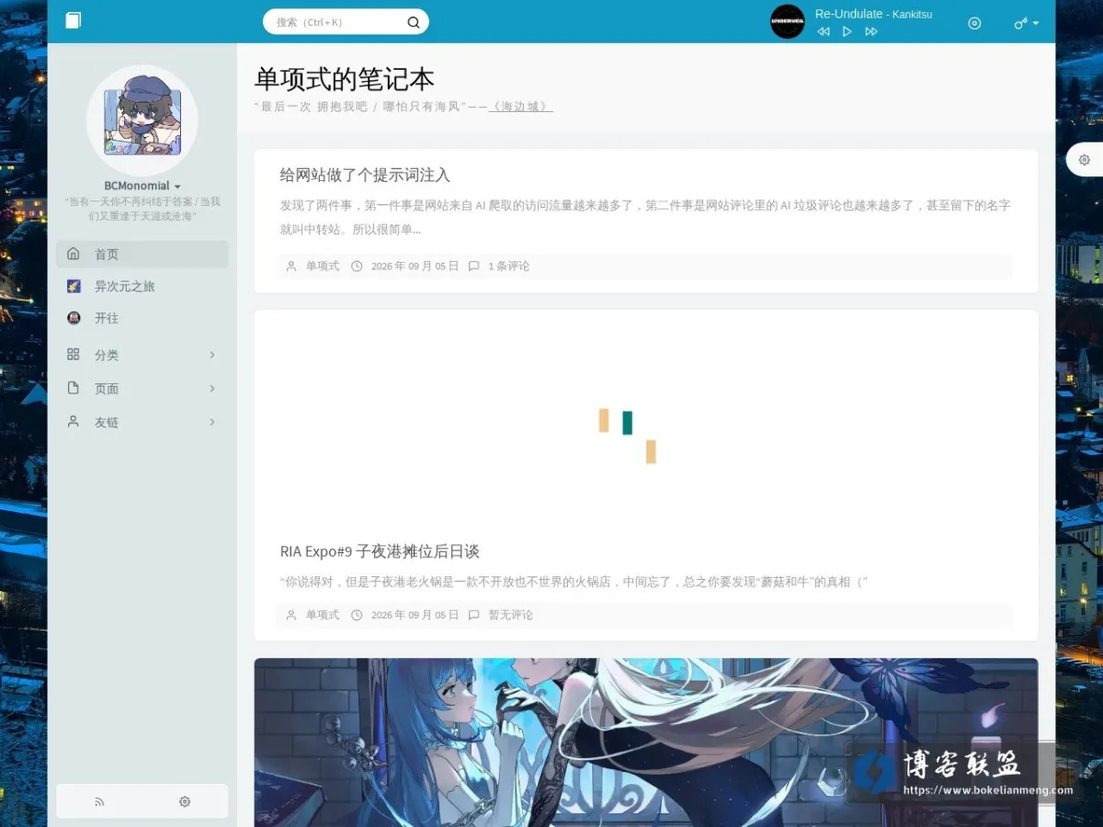Image resolution: width=1103 pixels, height=827 pixels.
Task: Click author 单项式 on the 提示词注入 post
Action: click(323, 266)
